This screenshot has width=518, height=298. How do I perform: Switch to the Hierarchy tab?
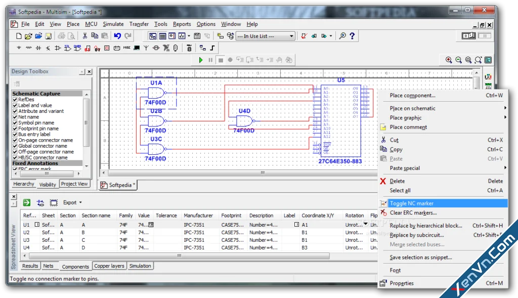tap(24, 184)
